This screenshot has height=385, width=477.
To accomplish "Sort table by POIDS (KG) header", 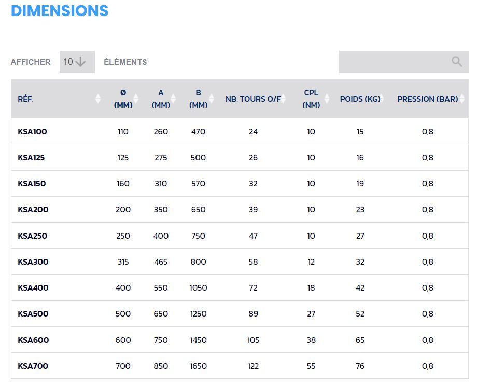I will pyautogui.click(x=360, y=99).
